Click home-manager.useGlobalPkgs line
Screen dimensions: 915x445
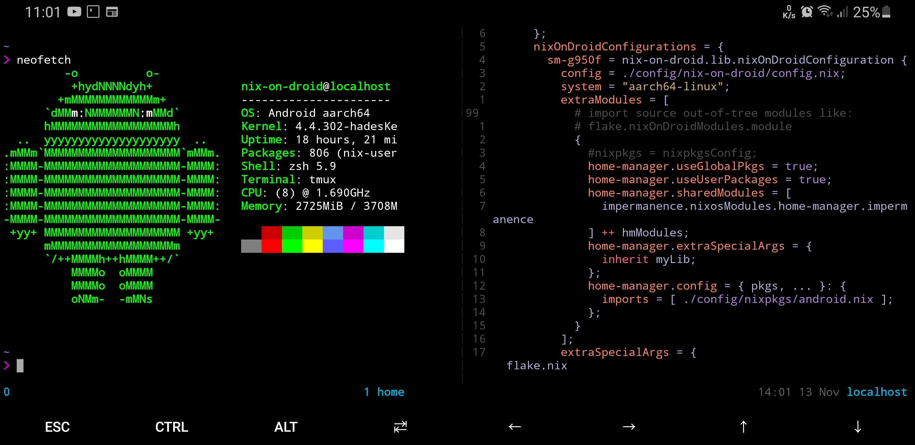coord(703,166)
